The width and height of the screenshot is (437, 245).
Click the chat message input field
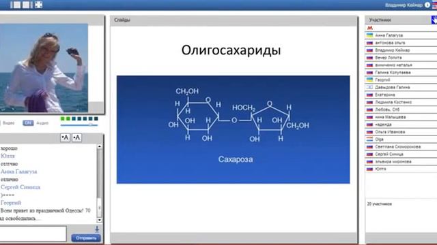pyautogui.click(x=33, y=233)
